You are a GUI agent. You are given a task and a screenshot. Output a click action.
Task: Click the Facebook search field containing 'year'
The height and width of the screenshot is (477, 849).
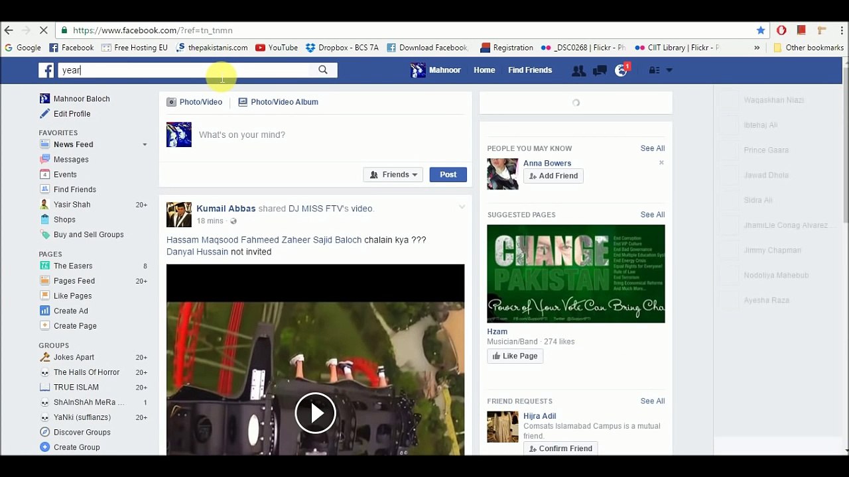tap(184, 70)
